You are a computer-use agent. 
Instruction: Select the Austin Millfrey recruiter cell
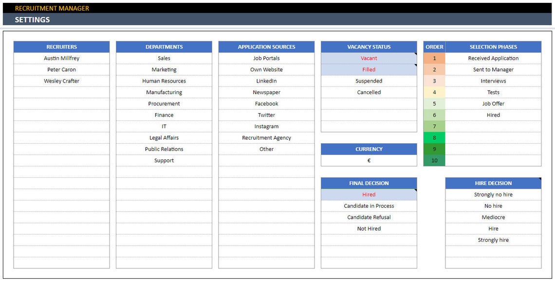click(x=62, y=58)
